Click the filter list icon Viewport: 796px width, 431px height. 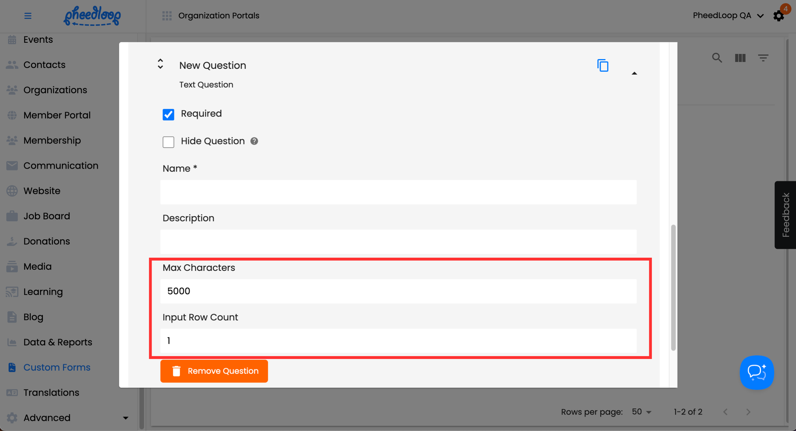[763, 58]
